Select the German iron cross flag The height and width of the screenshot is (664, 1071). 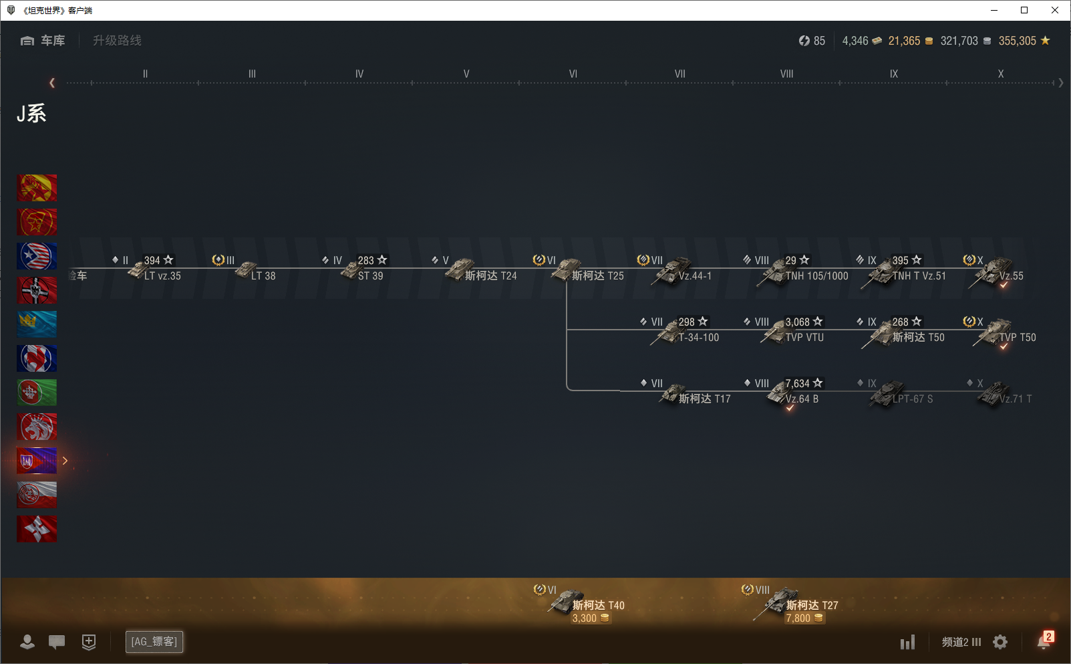[37, 290]
